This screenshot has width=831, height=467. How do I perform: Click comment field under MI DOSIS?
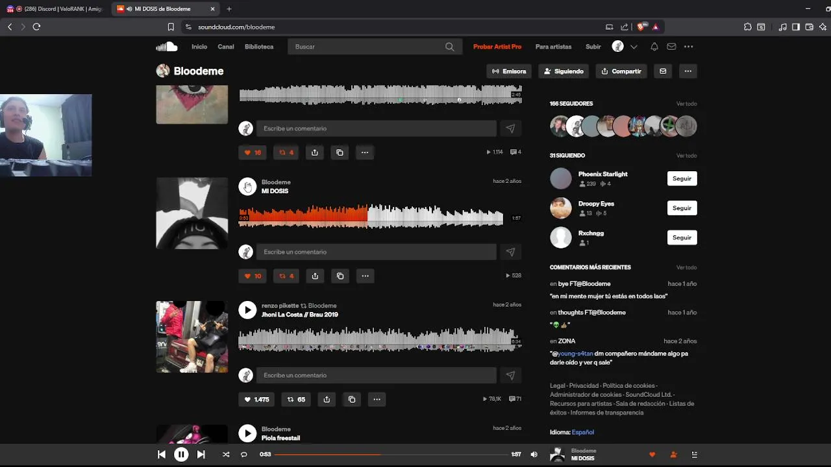(377, 252)
